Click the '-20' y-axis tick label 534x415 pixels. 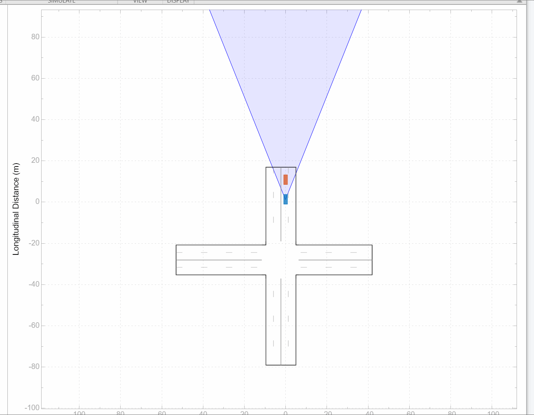[x=34, y=243]
